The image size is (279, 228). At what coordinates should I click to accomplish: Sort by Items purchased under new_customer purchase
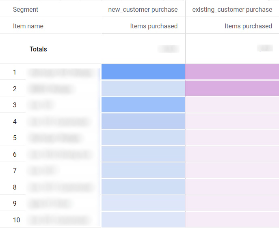tap(154, 26)
